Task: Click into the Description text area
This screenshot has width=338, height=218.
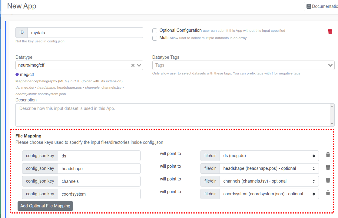Action: tap(173, 115)
